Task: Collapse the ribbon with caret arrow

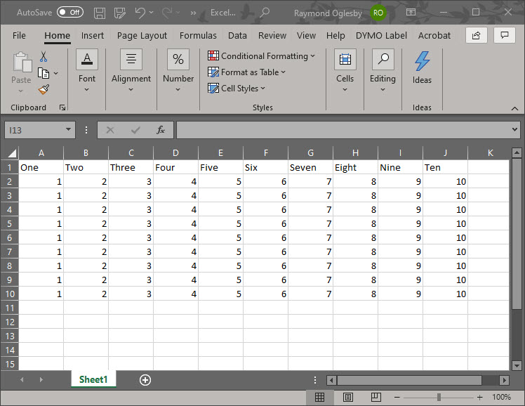Action: (514, 109)
